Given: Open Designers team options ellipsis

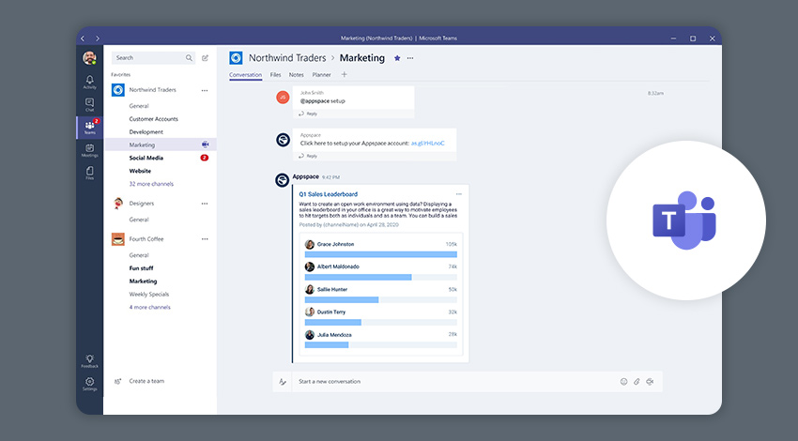Looking at the screenshot, I should [x=205, y=204].
